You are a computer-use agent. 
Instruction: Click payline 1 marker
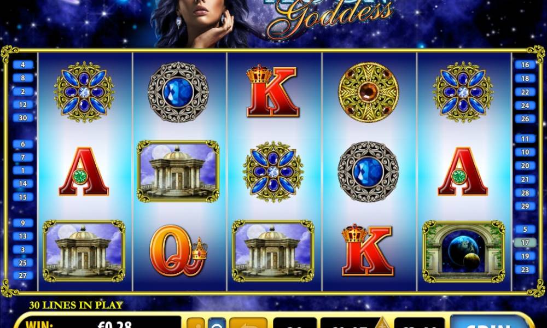click(x=22, y=171)
